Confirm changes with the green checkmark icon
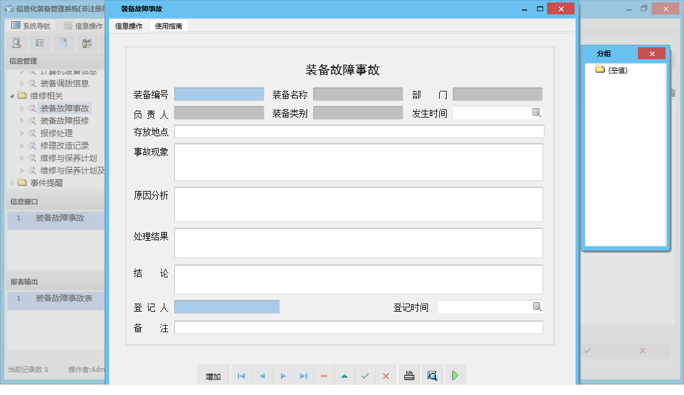Screen dimensions: 684x395 click(x=365, y=374)
